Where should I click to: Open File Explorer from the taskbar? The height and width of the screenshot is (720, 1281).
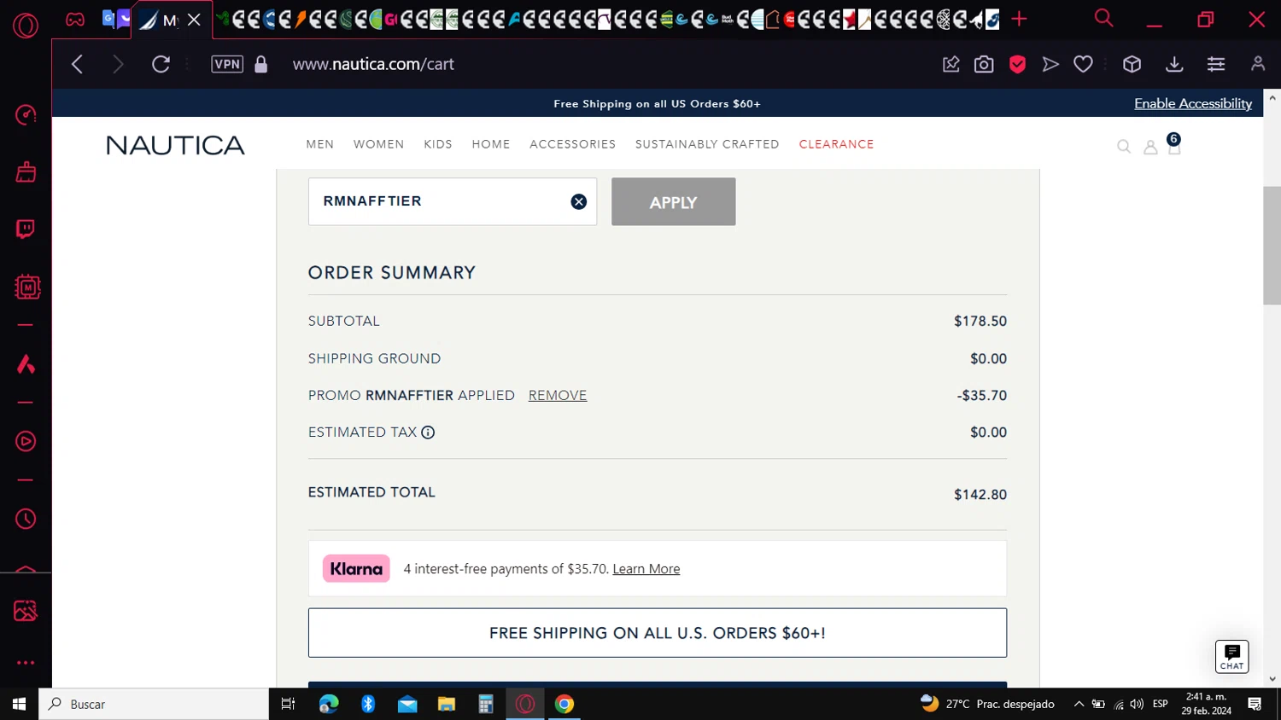coord(447,704)
